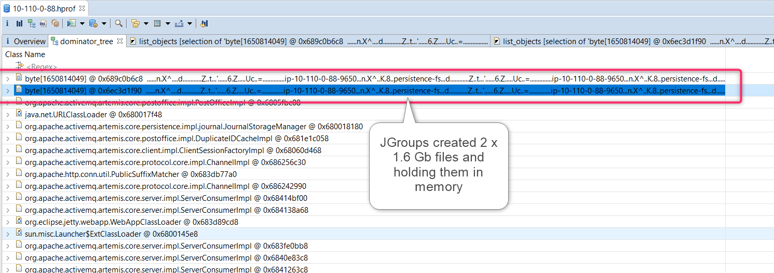Open Calculate Retained Size dropdown arrow
774x273 pixels.
click(168, 24)
